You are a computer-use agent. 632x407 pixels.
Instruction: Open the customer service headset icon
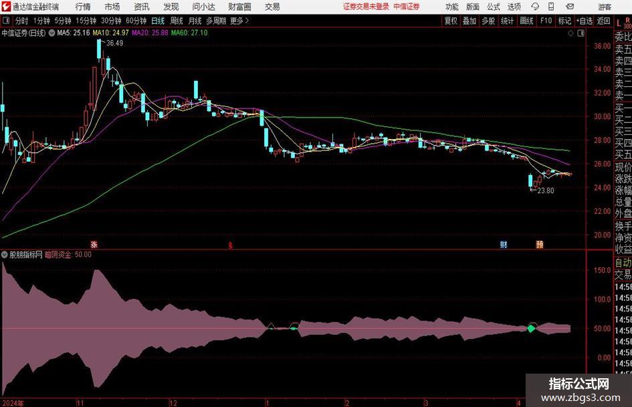[x=535, y=7]
